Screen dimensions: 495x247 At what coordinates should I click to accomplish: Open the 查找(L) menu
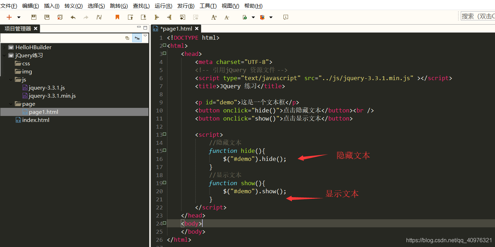[x=141, y=6]
